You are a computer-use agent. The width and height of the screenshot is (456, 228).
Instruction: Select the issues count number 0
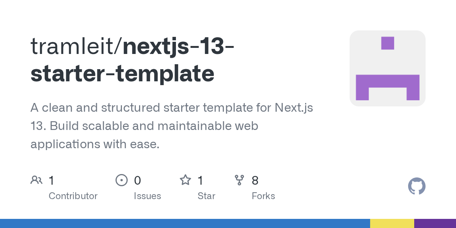[x=138, y=180]
